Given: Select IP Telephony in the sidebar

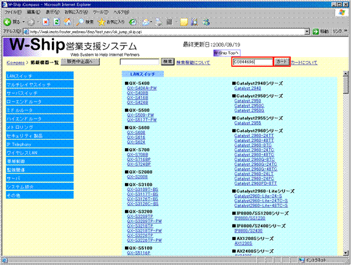Looking at the screenshot, I should (40, 144).
